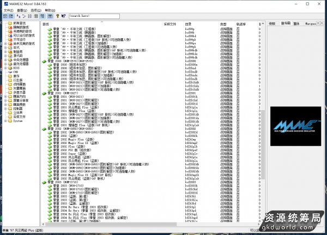Expand the 音效处理器 folder
The width and height of the screenshot is (327, 235).
(x=5, y=64)
